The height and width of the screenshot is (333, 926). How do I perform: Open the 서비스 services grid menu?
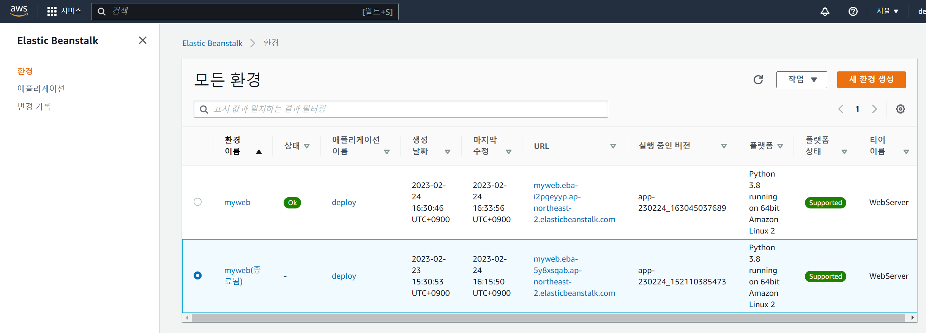(x=52, y=11)
